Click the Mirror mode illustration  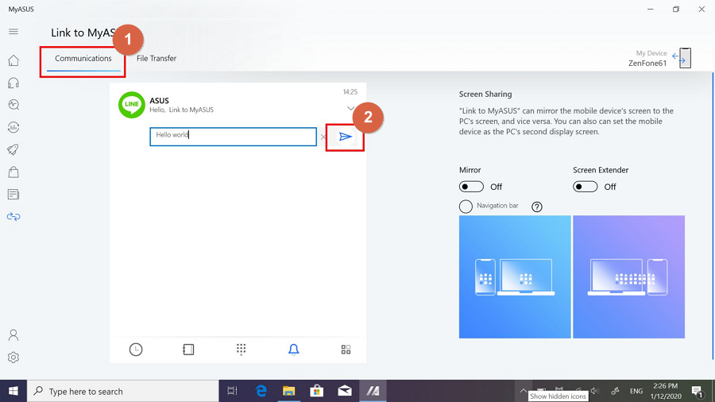[x=515, y=276]
